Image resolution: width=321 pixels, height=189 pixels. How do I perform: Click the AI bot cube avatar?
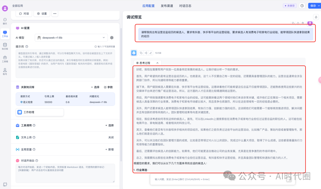[x=134, y=53]
